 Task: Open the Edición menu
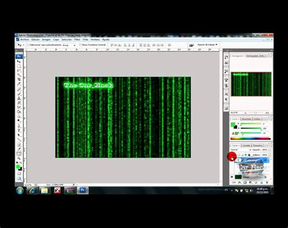(x=35, y=40)
